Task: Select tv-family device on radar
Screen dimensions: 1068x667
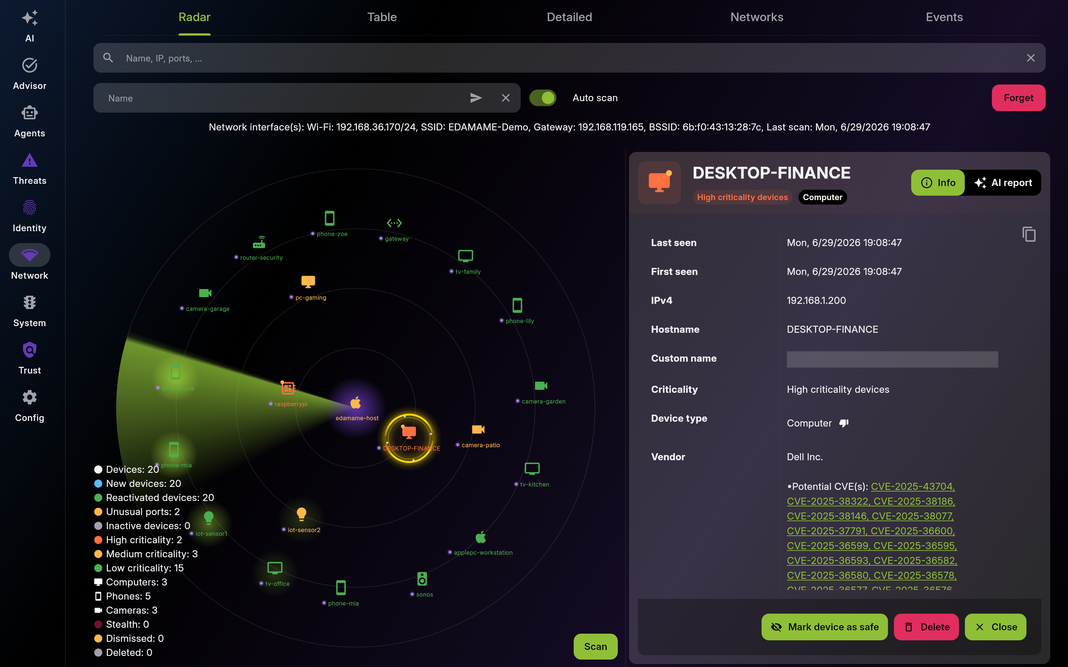Action: [x=466, y=256]
